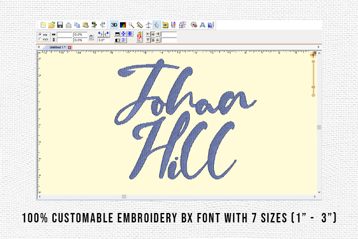Click the zoom slider top plus end
This screenshot has height=239, width=358.
313,61
